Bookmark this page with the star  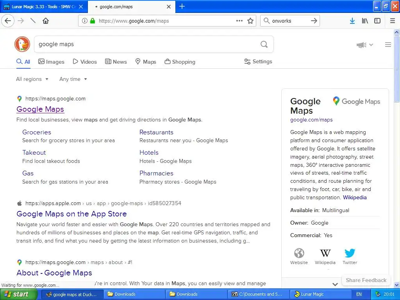coord(250,21)
